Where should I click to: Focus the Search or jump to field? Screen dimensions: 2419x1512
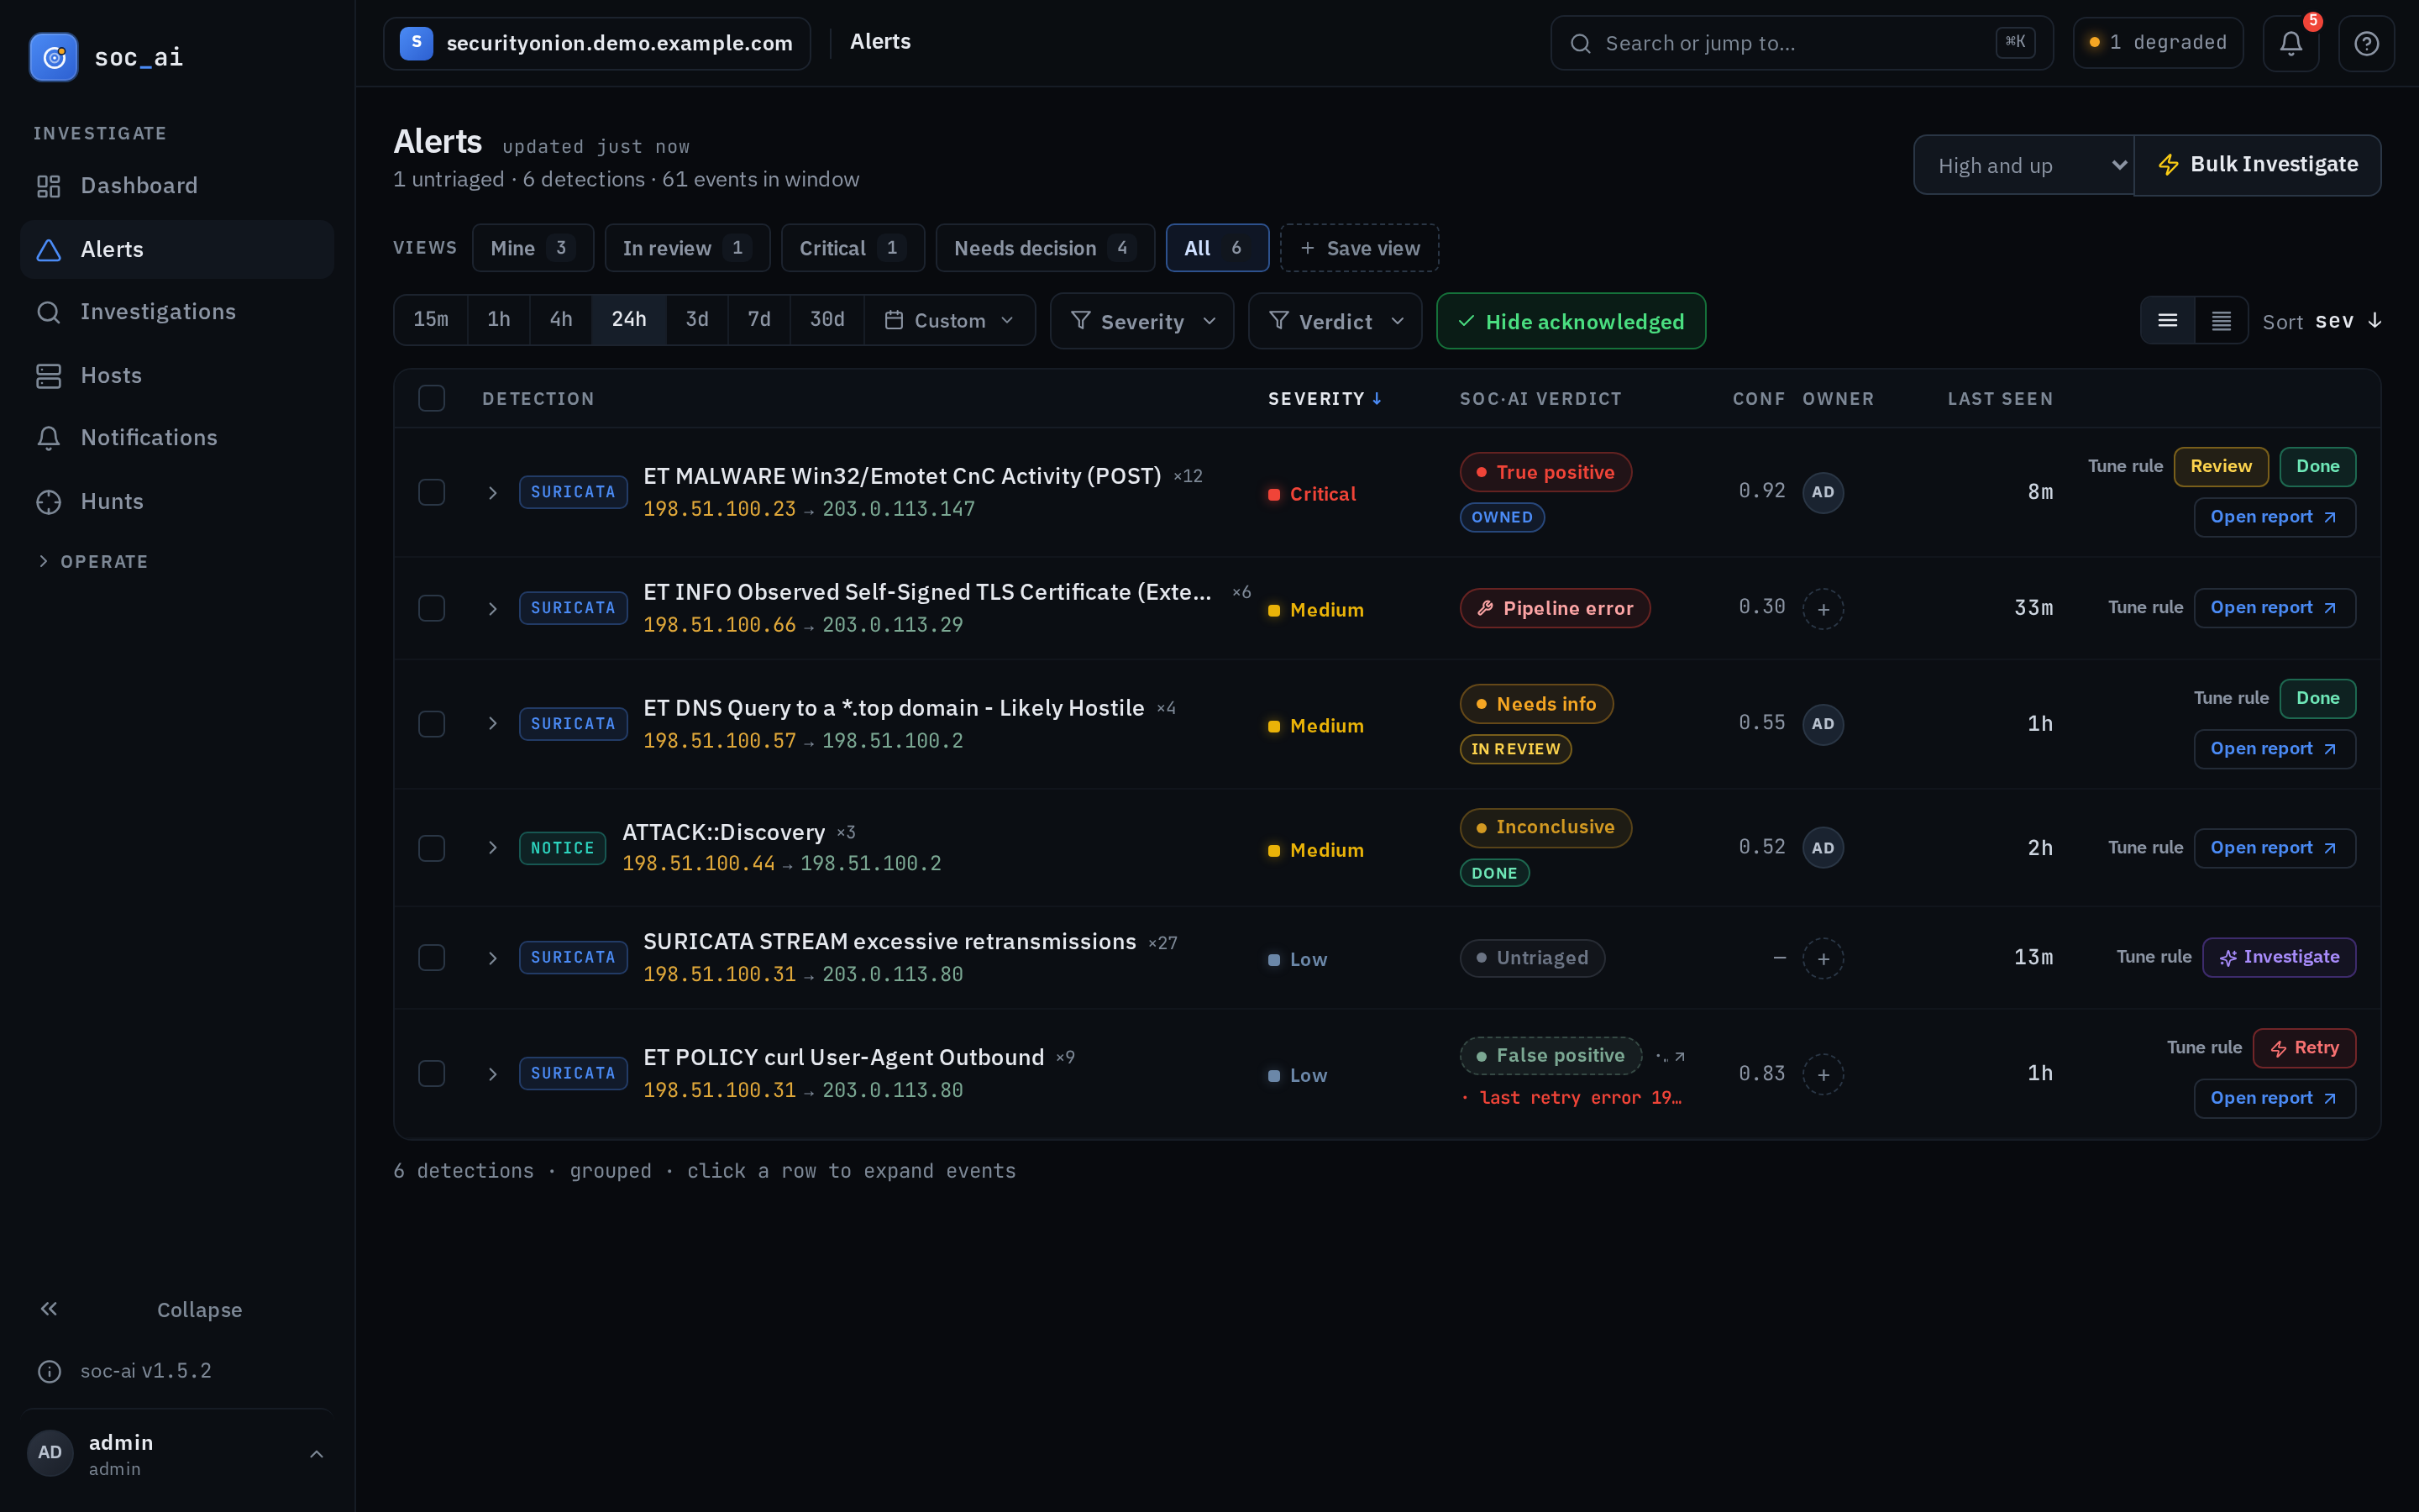(1802, 43)
